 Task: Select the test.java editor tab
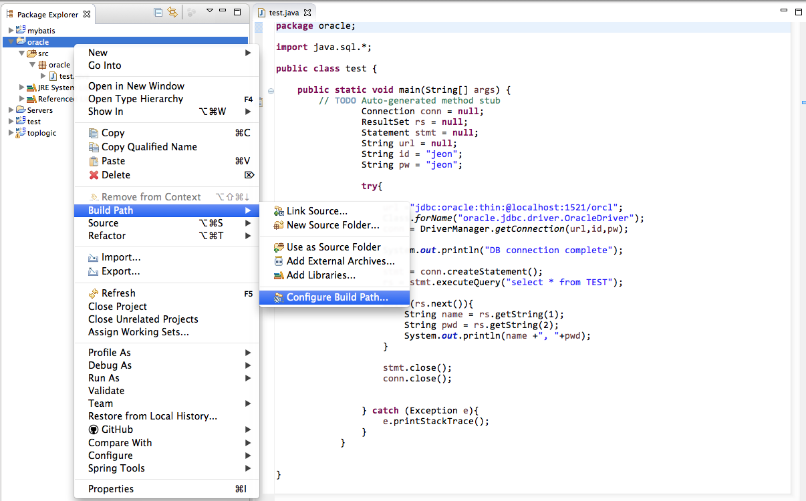coord(284,13)
